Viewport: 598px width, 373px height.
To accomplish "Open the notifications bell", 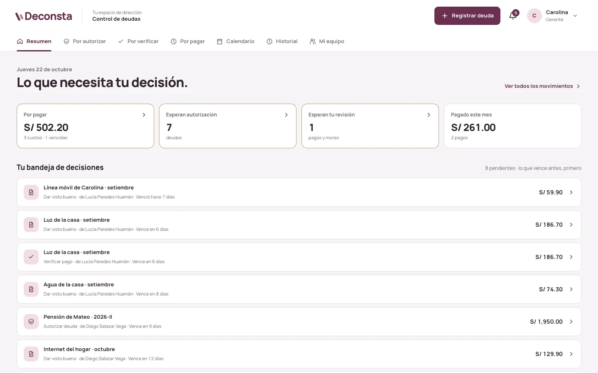I will pyautogui.click(x=513, y=16).
